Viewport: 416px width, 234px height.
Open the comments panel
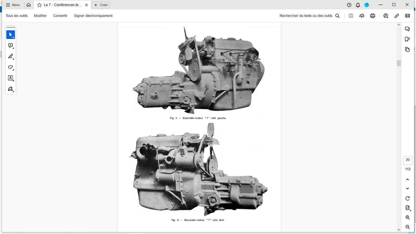(407, 29)
